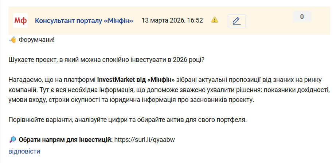The height and width of the screenshot is (163, 336).
Task: Open the Консультант порталу «Мінфін» profile
Action: click(84, 20)
